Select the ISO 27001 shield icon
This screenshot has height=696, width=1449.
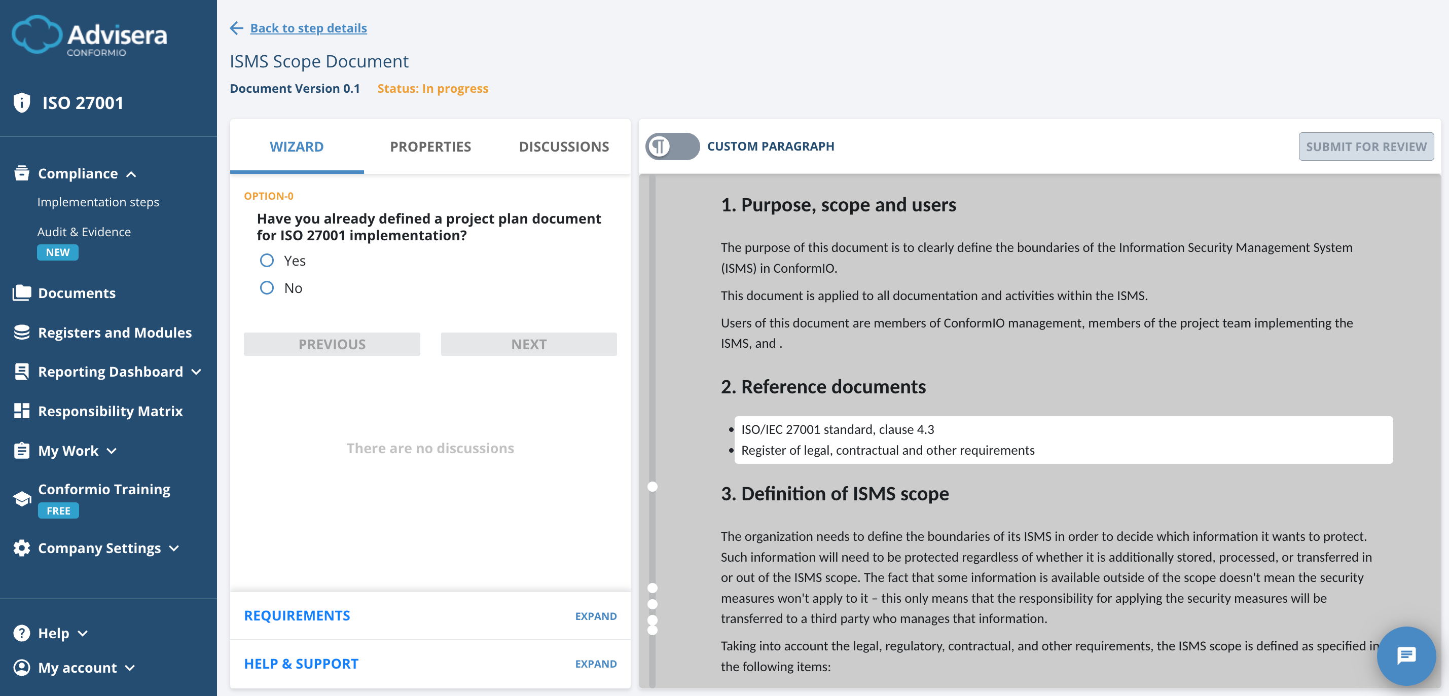[x=21, y=102]
